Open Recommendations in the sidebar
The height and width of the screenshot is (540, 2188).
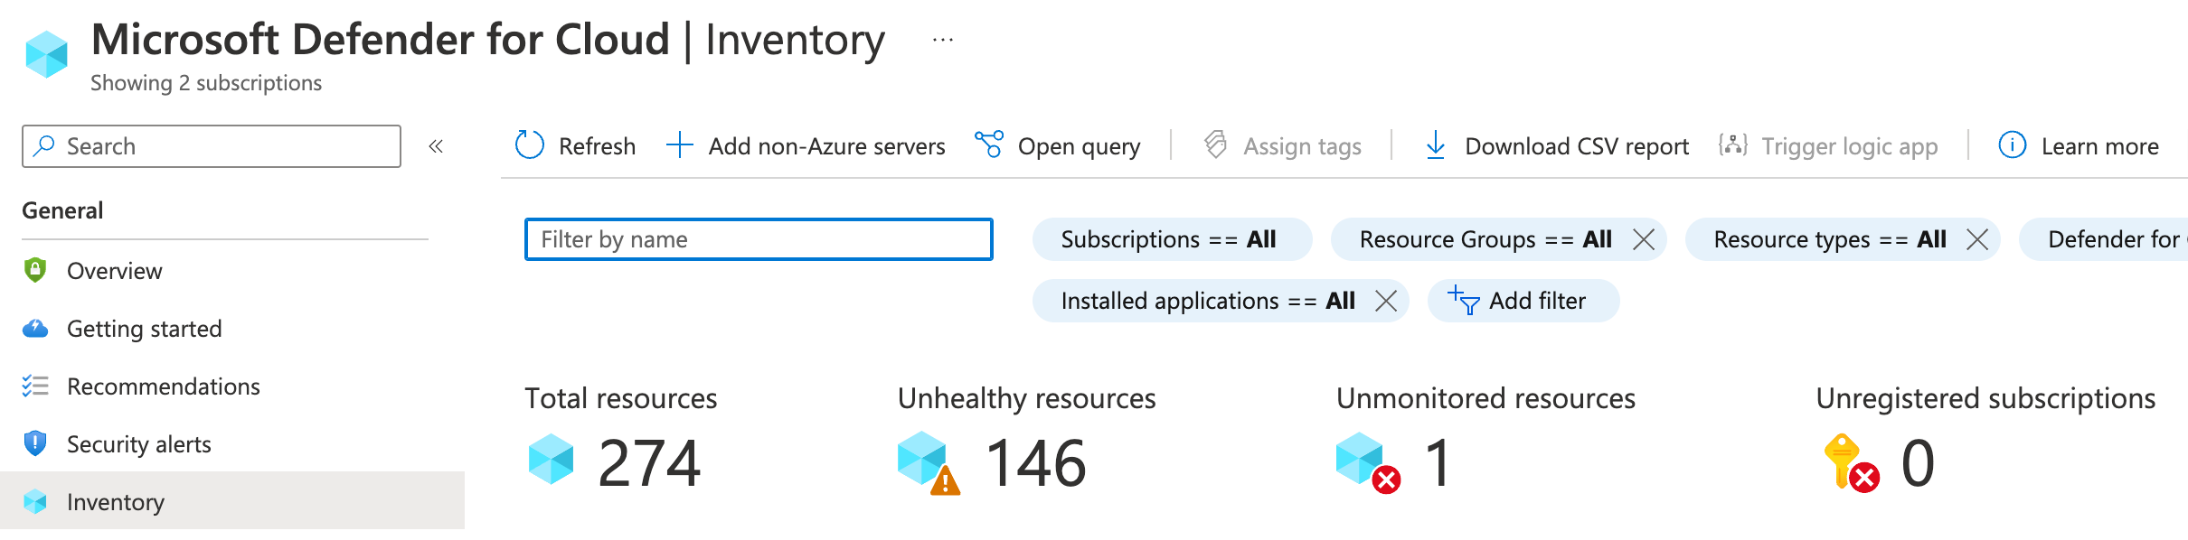click(x=163, y=386)
